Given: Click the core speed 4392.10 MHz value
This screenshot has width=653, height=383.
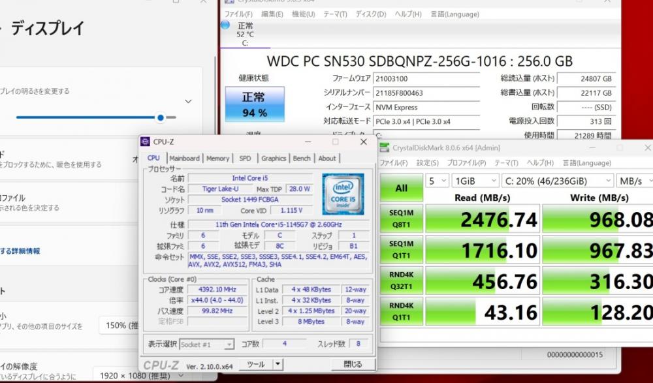Looking at the screenshot, I should (217, 289).
